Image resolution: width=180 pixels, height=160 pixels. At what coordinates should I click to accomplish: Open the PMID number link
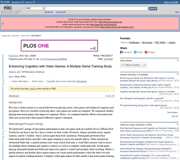tap(108, 59)
